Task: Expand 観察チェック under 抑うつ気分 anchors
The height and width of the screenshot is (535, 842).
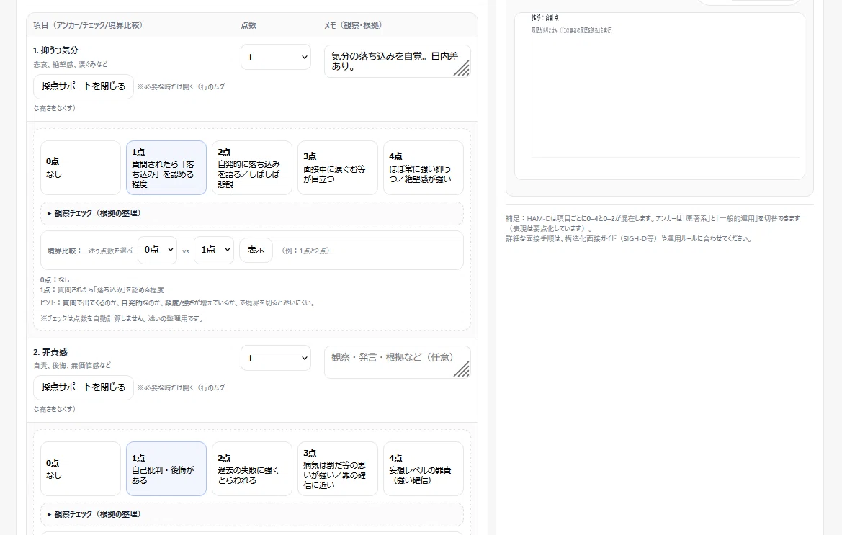Action: pyautogui.click(x=252, y=213)
